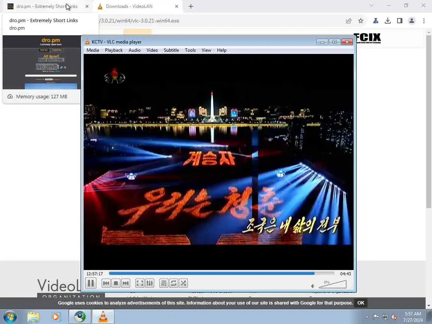Open Action Center flag icon
Screen dimensions: 432x324
(375, 317)
